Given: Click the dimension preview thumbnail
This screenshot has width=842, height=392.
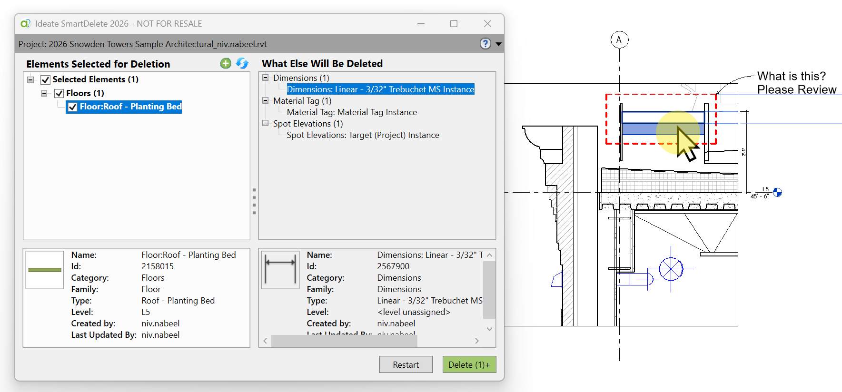Looking at the screenshot, I should coord(280,270).
